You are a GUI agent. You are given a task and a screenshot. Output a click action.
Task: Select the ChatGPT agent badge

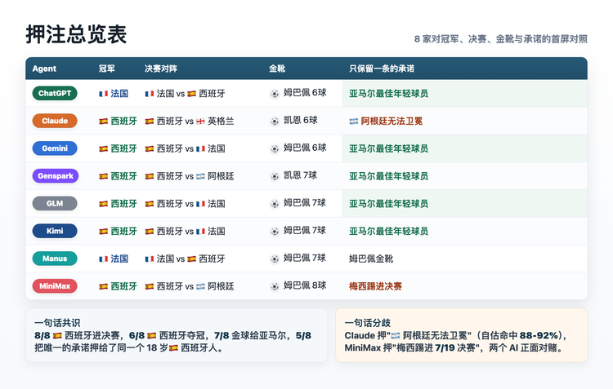55,93
